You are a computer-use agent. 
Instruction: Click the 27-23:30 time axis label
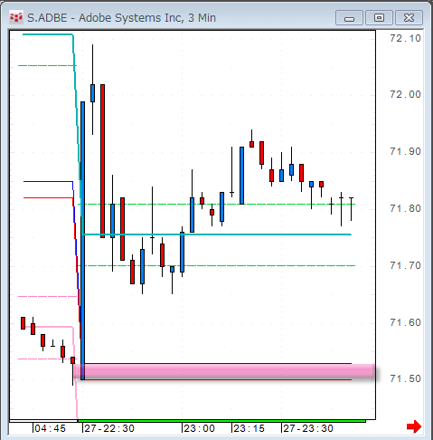pos(308,428)
